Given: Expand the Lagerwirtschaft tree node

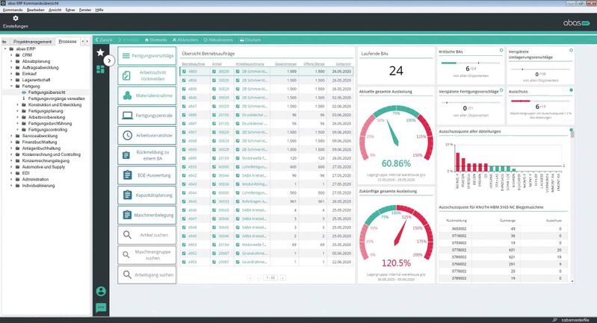Looking at the screenshot, I should point(11,80).
